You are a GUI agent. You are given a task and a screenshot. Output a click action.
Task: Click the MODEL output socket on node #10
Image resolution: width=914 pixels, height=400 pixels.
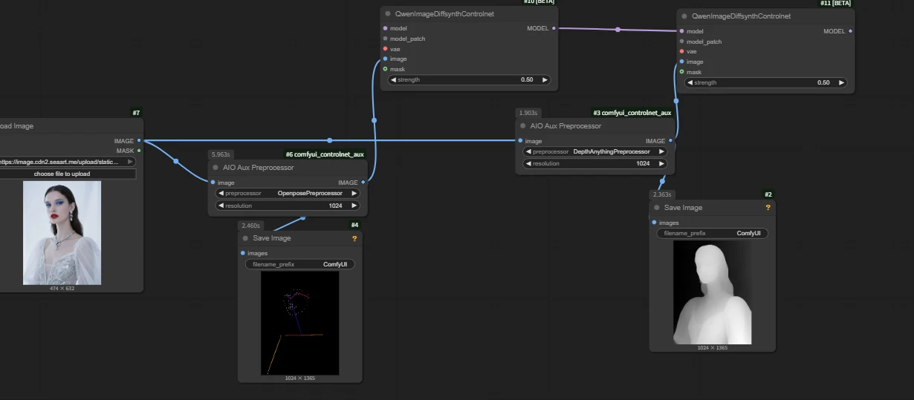click(554, 28)
